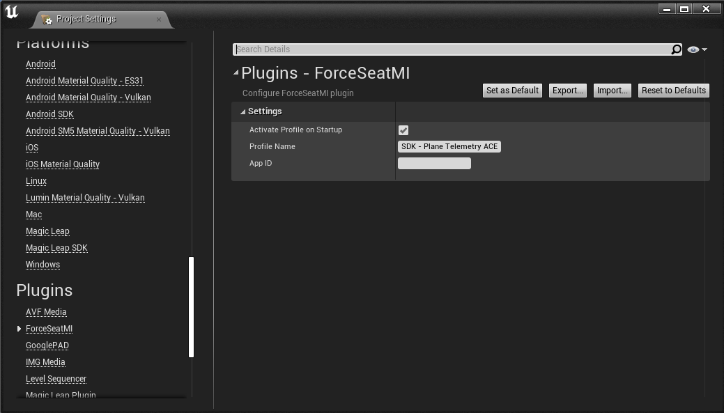Click the Export... button
Viewport: 724px width, 413px height.
(567, 91)
